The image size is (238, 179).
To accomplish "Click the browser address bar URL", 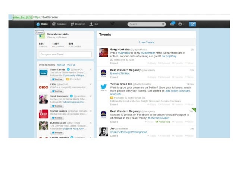I will (46, 17).
